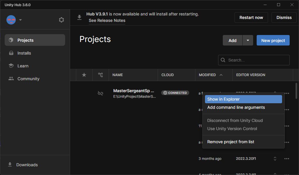This screenshot has width=299, height=175.
Task: Click Restart now to update Hub
Action: coord(251,17)
